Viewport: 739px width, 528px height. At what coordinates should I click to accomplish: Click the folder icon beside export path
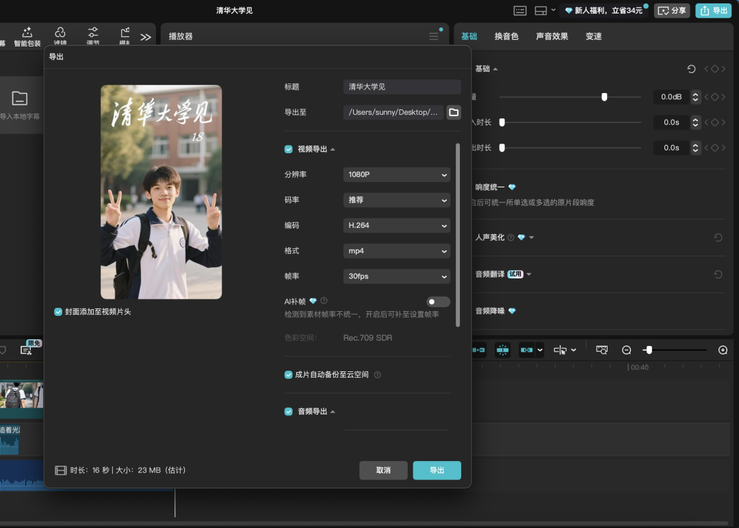click(x=454, y=112)
